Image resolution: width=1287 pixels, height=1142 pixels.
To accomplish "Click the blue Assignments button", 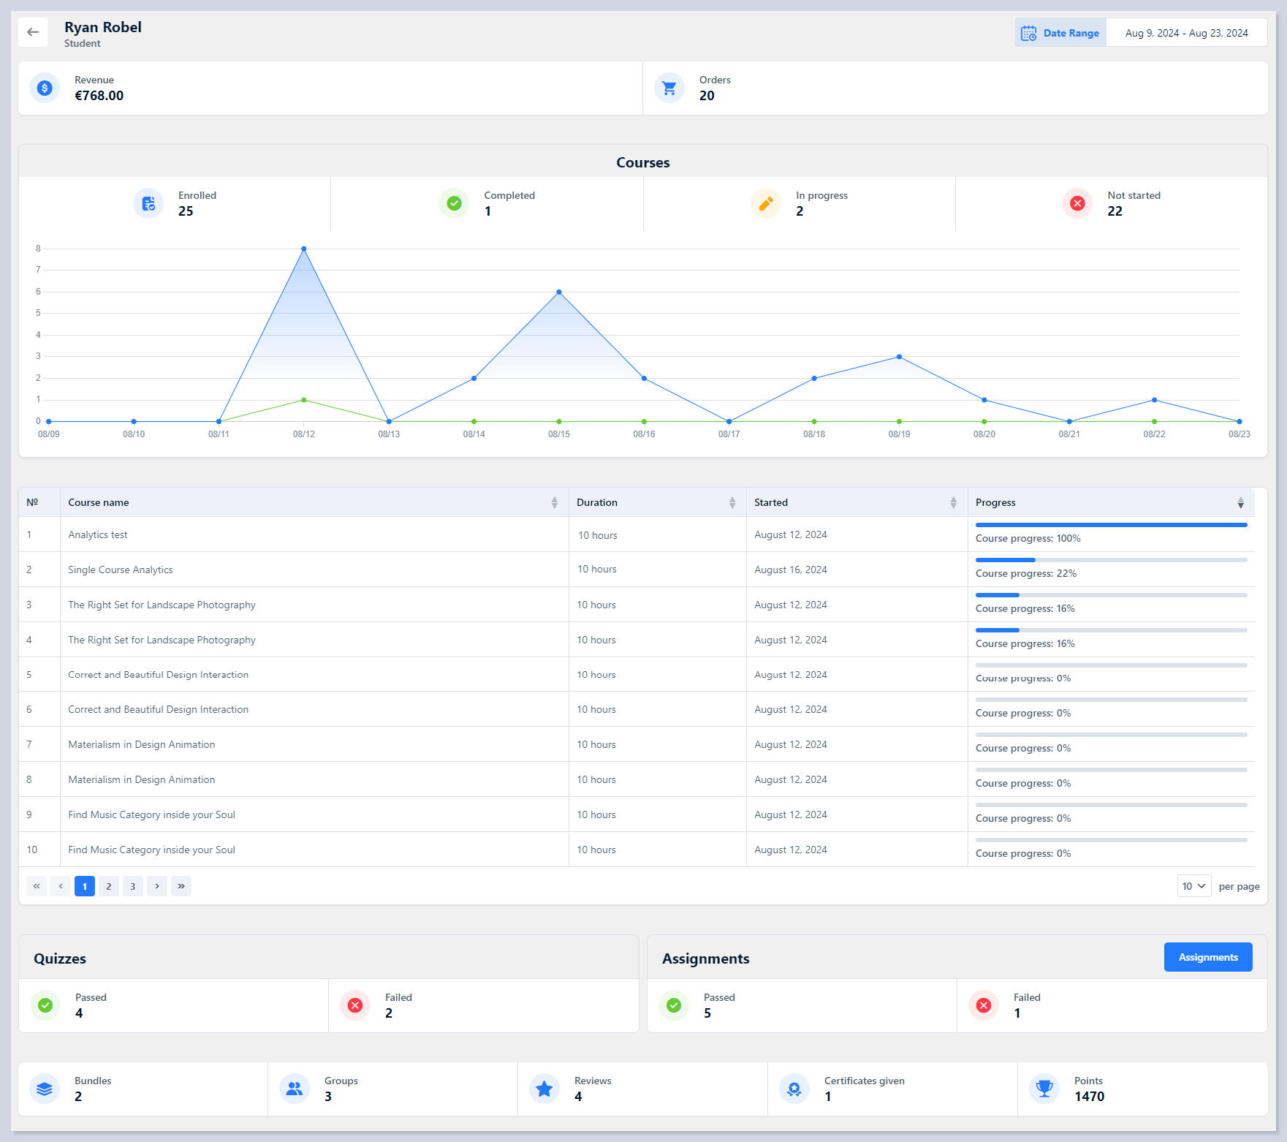I will 1207,957.
